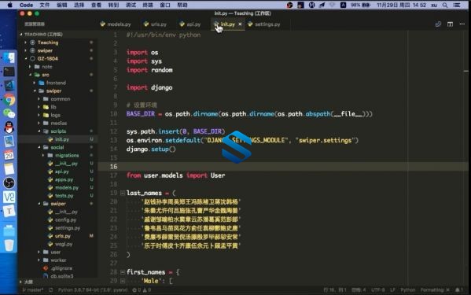Open the WeChat dock icon

pyautogui.click(x=9, y=113)
